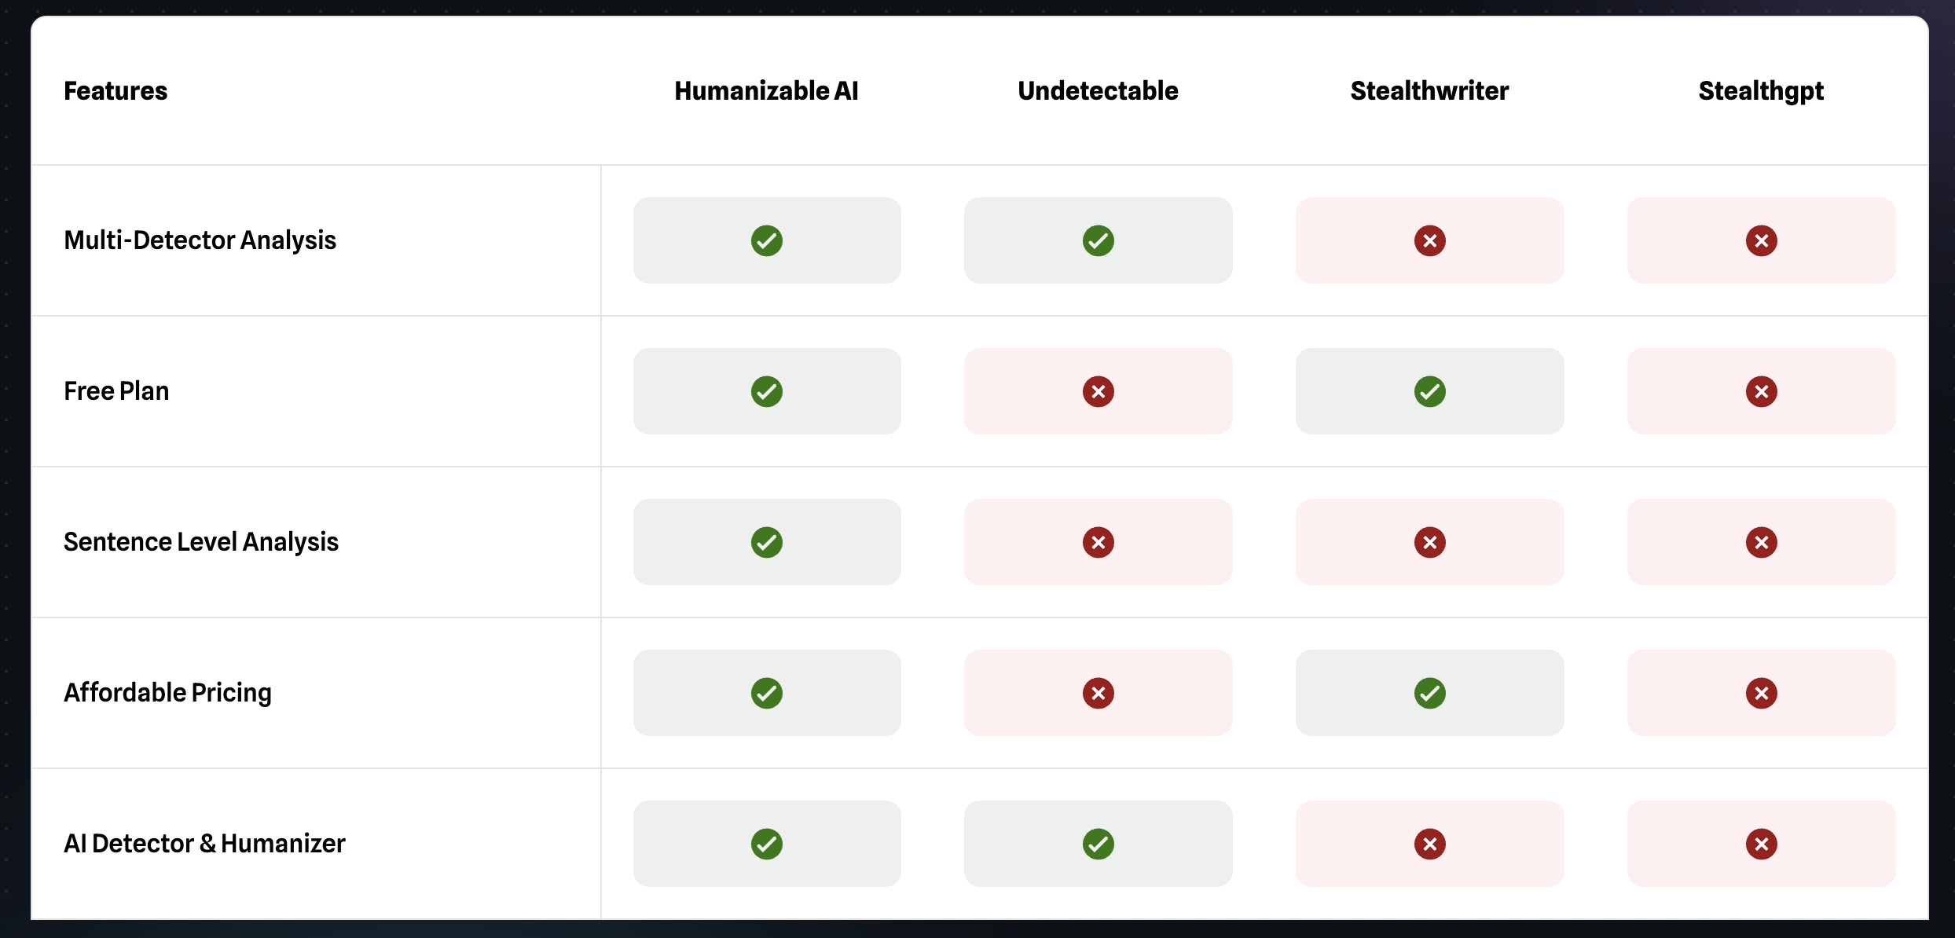Click the Multi-Detector Analysis row label
1955x938 pixels.
point(200,240)
